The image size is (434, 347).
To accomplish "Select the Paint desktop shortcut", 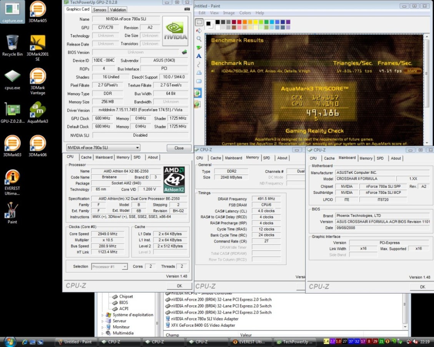I will pyautogui.click(x=12, y=213).
